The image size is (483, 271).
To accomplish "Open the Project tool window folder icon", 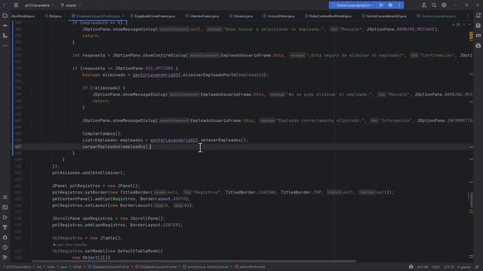I will tap(5, 16).
